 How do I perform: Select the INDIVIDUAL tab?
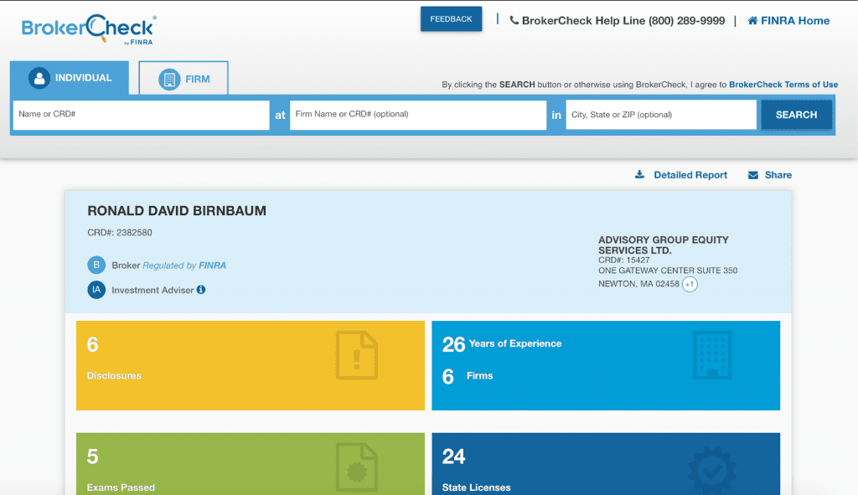(70, 78)
